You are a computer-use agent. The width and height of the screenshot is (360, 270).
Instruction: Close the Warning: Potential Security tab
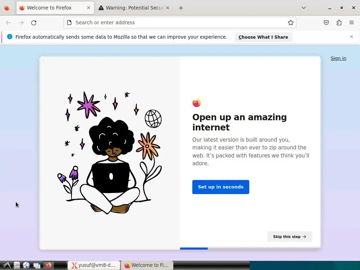tap(168, 8)
